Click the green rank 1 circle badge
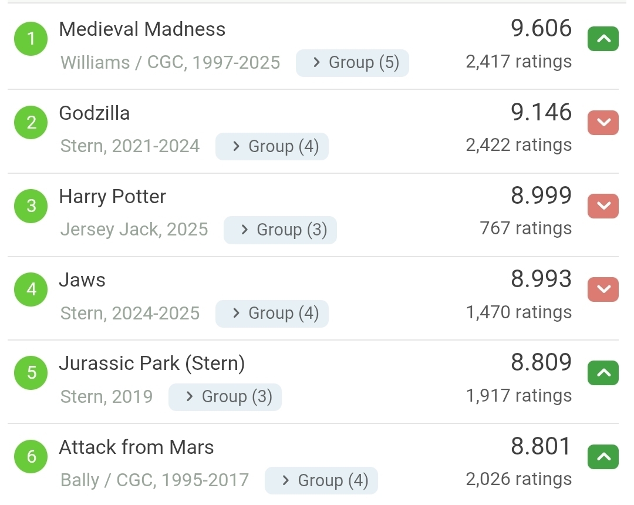The image size is (634, 505). [31, 39]
